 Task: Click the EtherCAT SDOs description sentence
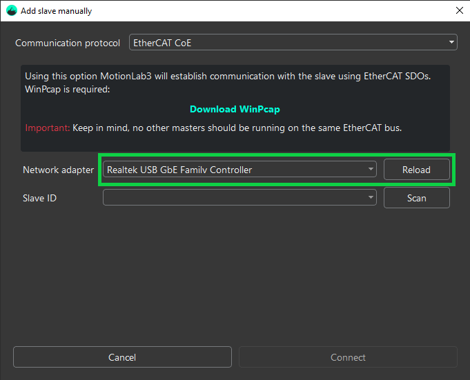pyautogui.click(x=228, y=76)
